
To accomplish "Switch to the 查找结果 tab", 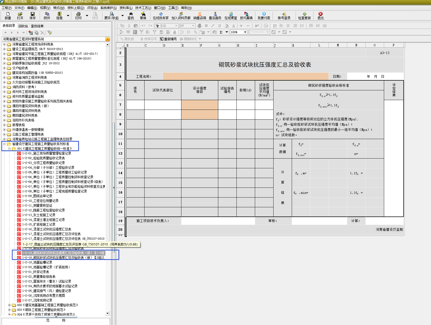I will (37, 26).
